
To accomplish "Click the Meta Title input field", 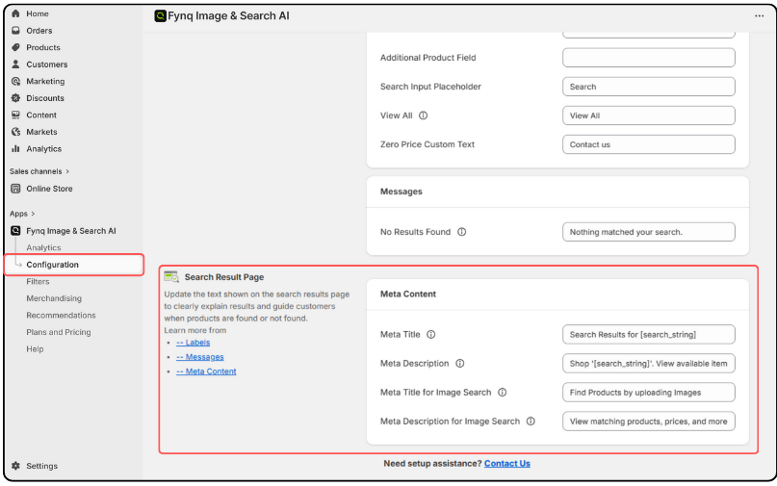I will 649,334.
